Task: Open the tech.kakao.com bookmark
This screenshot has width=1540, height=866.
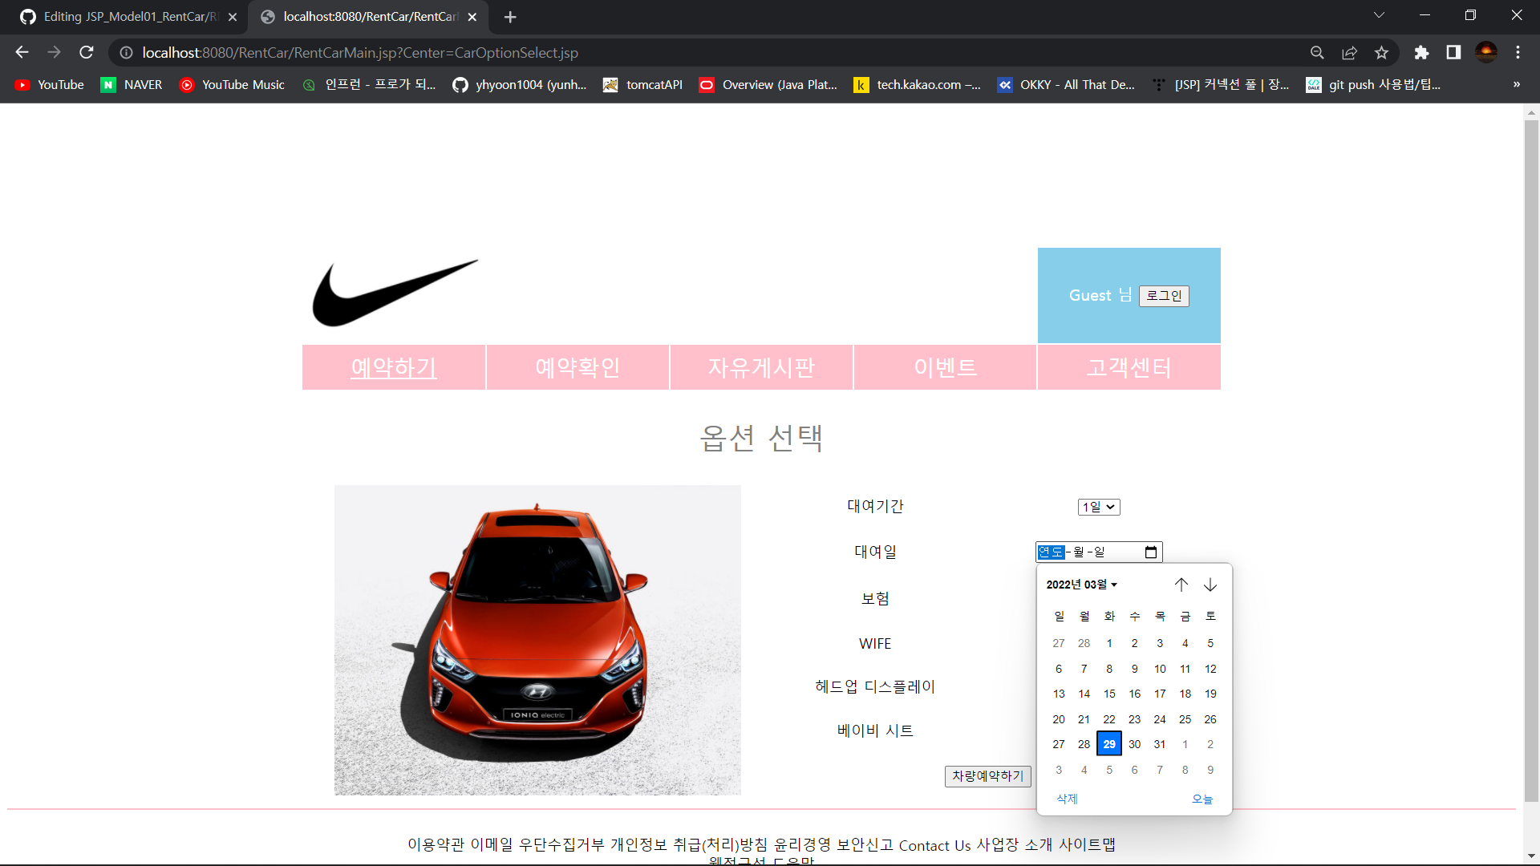Action: (918, 84)
